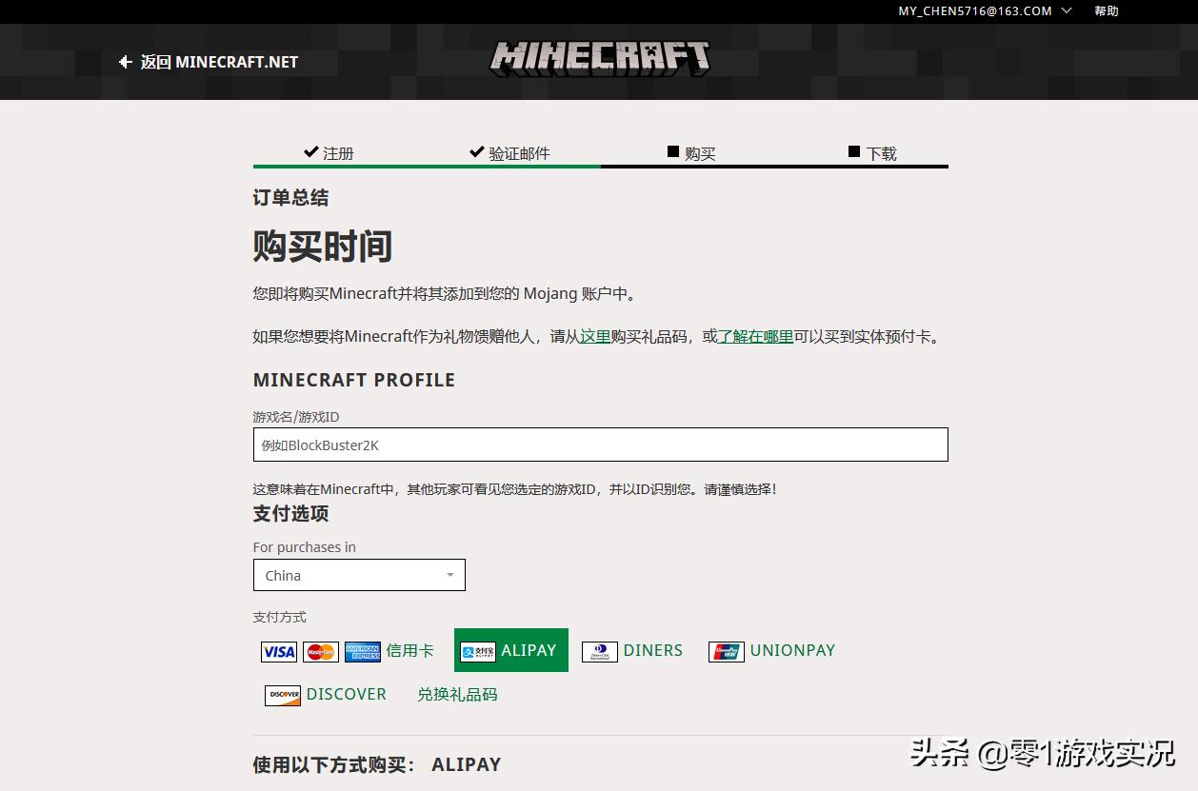Viewport: 1198px width, 791px height.
Task: Click the Alipay payment icon
Action: click(x=478, y=650)
